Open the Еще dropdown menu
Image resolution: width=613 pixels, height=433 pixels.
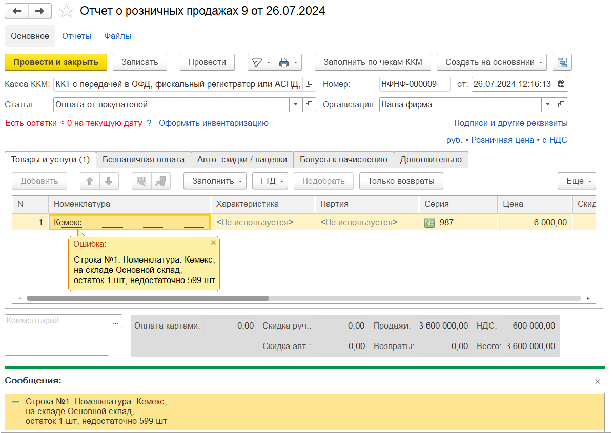(577, 181)
